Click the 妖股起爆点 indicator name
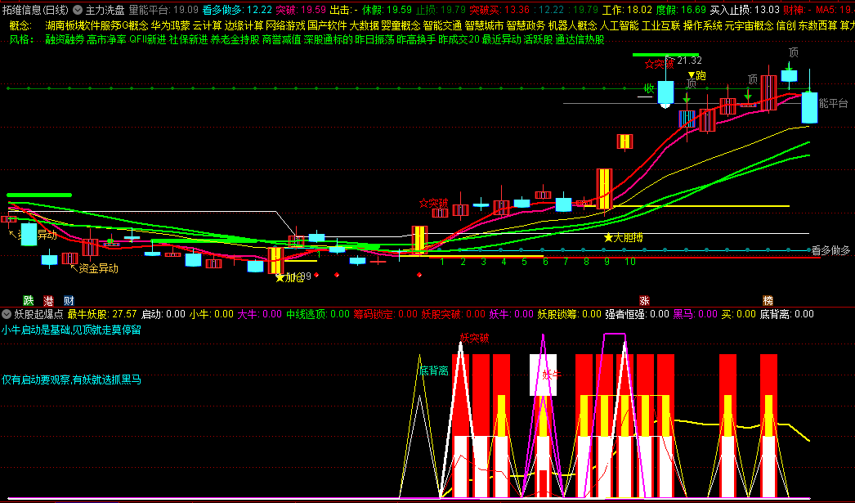The height and width of the screenshot is (503, 855). point(38,314)
